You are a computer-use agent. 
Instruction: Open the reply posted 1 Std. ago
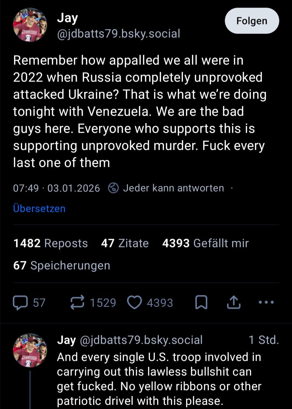coord(159,379)
